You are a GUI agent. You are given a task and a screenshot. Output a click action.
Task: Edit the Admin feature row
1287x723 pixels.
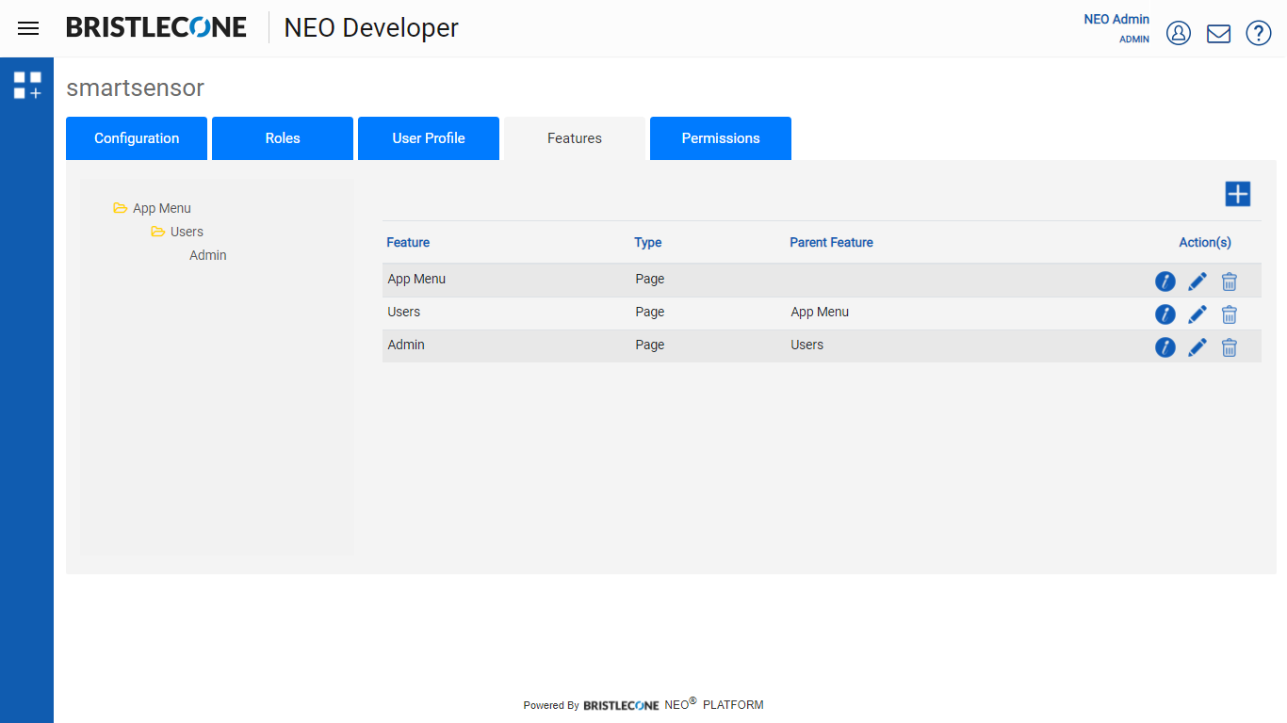[x=1197, y=347]
